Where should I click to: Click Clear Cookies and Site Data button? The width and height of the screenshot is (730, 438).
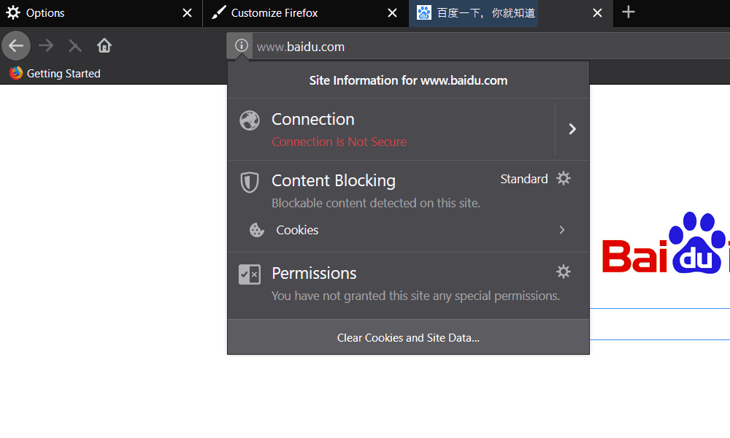tap(408, 338)
